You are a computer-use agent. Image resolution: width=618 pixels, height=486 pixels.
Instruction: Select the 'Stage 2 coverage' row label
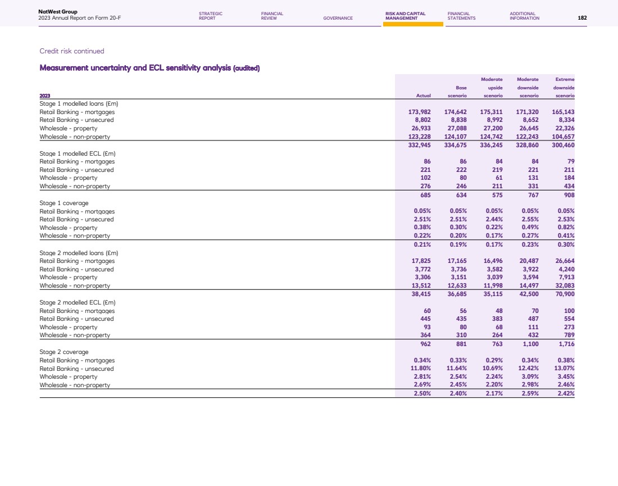(x=63, y=352)
